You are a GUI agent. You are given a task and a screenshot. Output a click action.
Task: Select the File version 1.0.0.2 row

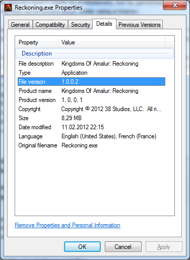pyautogui.click(x=91, y=82)
